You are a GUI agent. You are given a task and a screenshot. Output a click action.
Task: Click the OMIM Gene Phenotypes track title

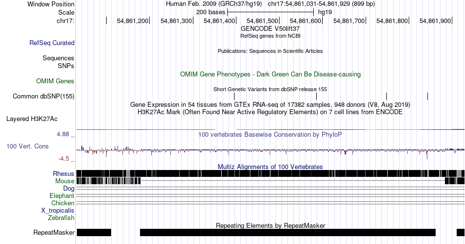pyautogui.click(x=271, y=74)
